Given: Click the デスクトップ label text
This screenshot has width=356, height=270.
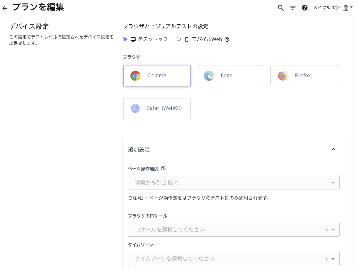Looking at the screenshot, I should point(153,39).
